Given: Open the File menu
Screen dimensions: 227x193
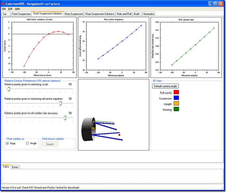Looking at the screenshot, I should [4, 9].
